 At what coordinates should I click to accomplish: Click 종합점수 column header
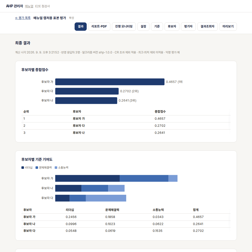[160, 112]
